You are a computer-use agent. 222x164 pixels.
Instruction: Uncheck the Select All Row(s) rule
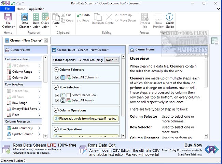click(57, 101)
